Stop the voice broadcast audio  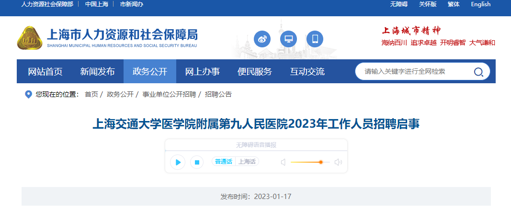(x=197, y=162)
